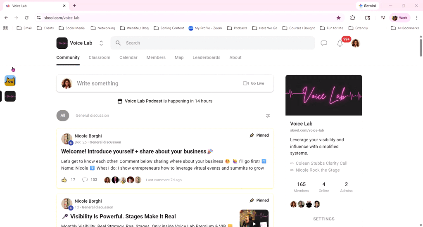Click the Voice Lab icon in left sidebar
423x227 pixels.
pos(10,96)
